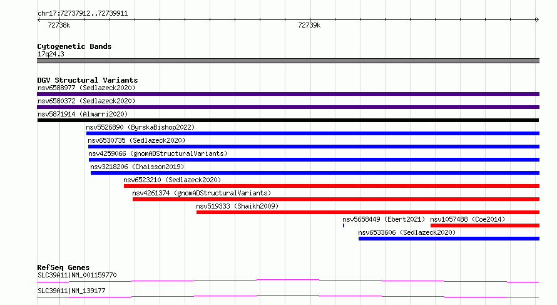The image size is (557, 305).
Task: Open the nsv6580372 (Sedlazeck2020) label
Action: (86, 101)
